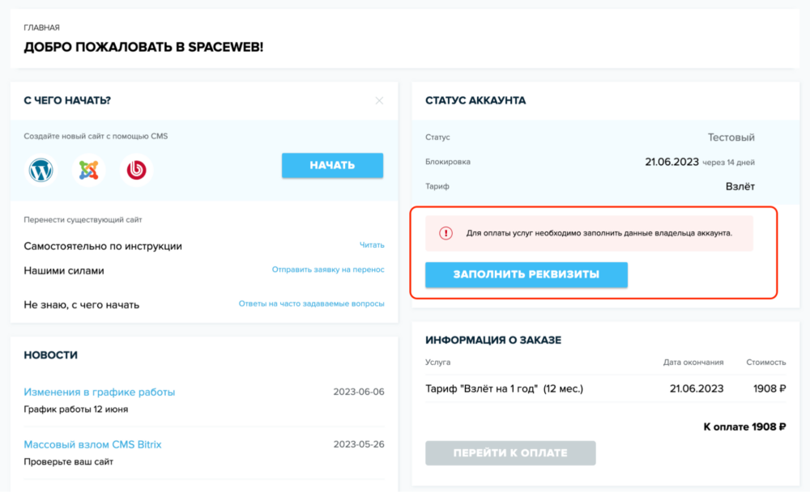This screenshot has width=810, height=492.
Task: Click «Отправить заявку на перенос» link
Action: click(x=327, y=268)
